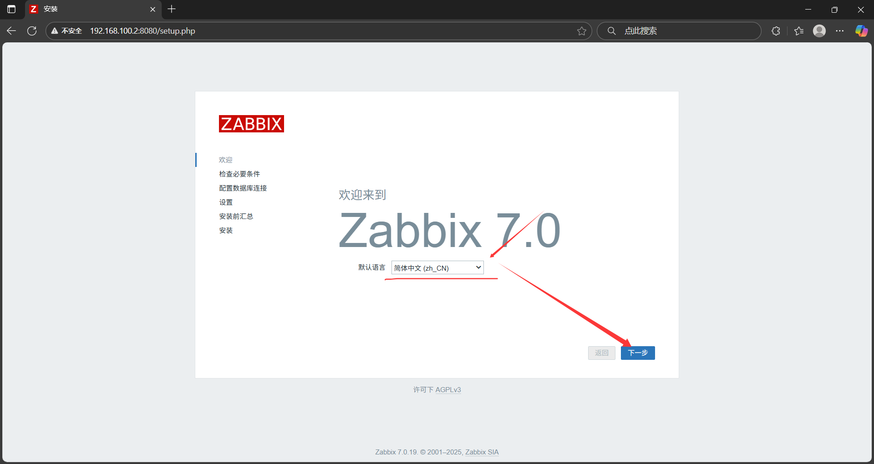
Task: Select the 安装前汇总 step
Action: (236, 217)
